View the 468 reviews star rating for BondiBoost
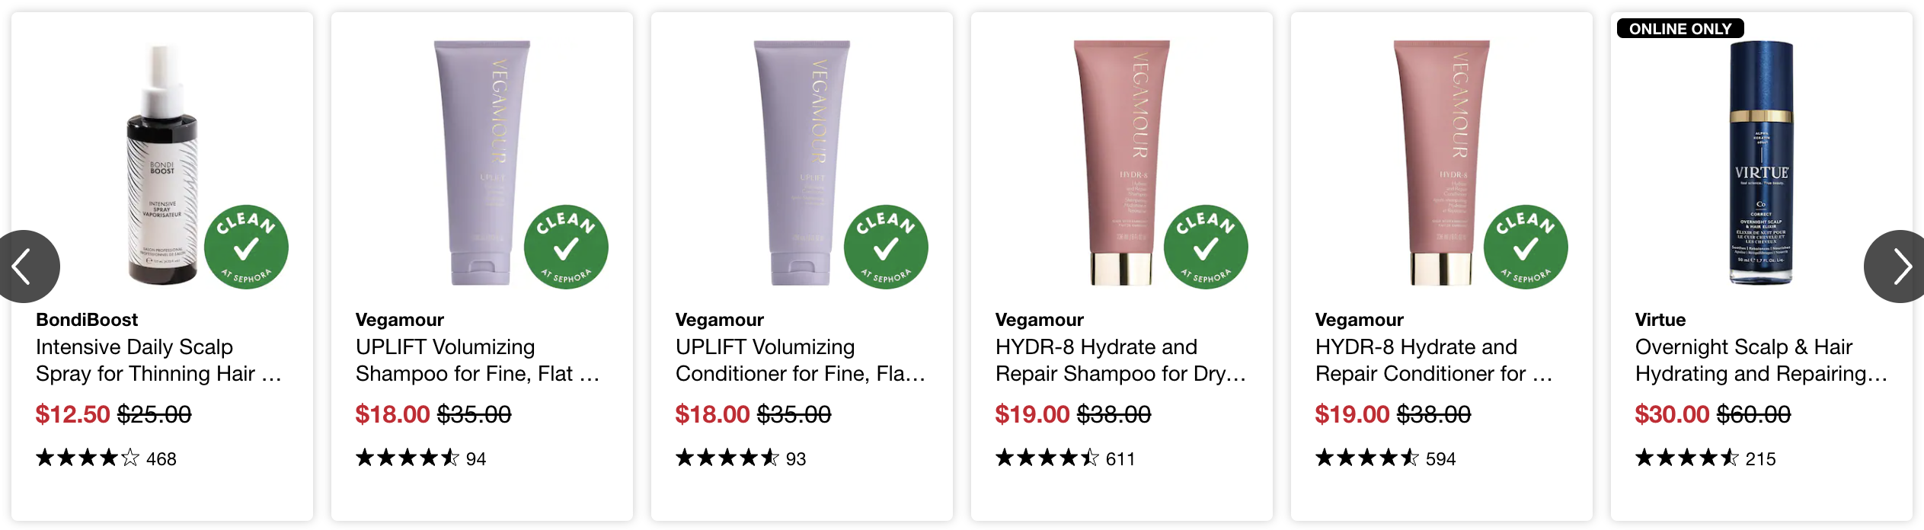The height and width of the screenshot is (530, 1924). click(106, 458)
